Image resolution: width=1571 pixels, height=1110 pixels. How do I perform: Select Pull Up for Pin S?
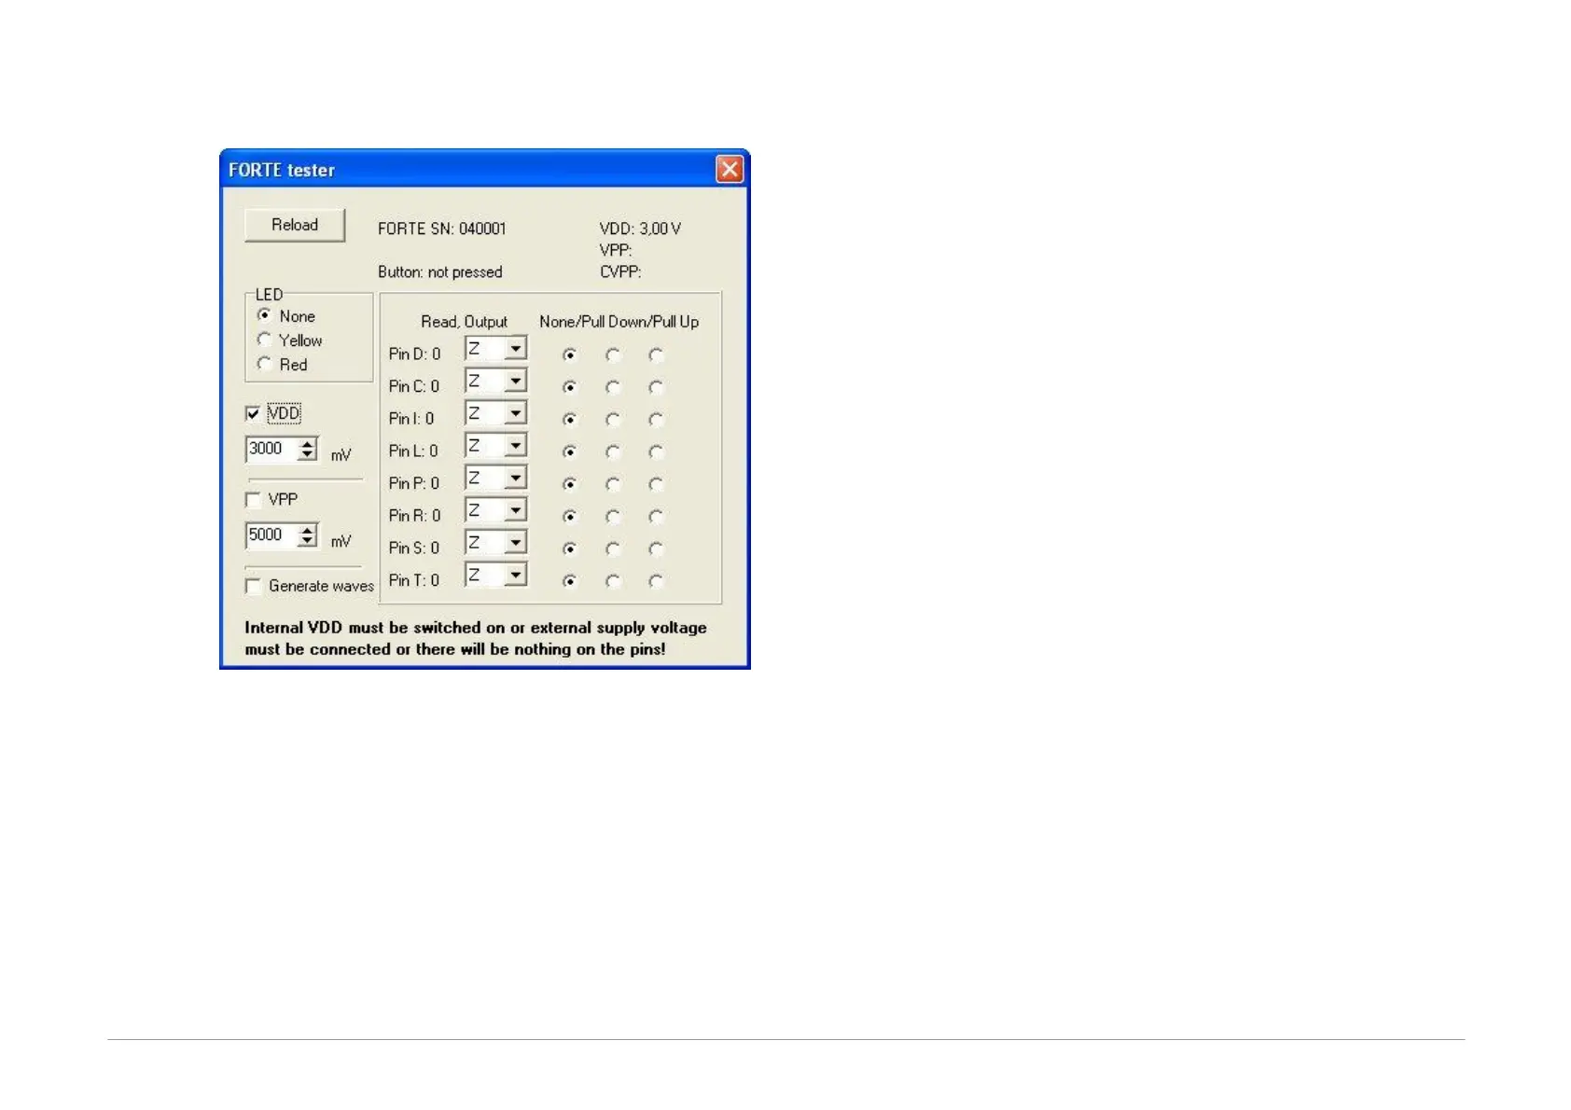coord(657,549)
